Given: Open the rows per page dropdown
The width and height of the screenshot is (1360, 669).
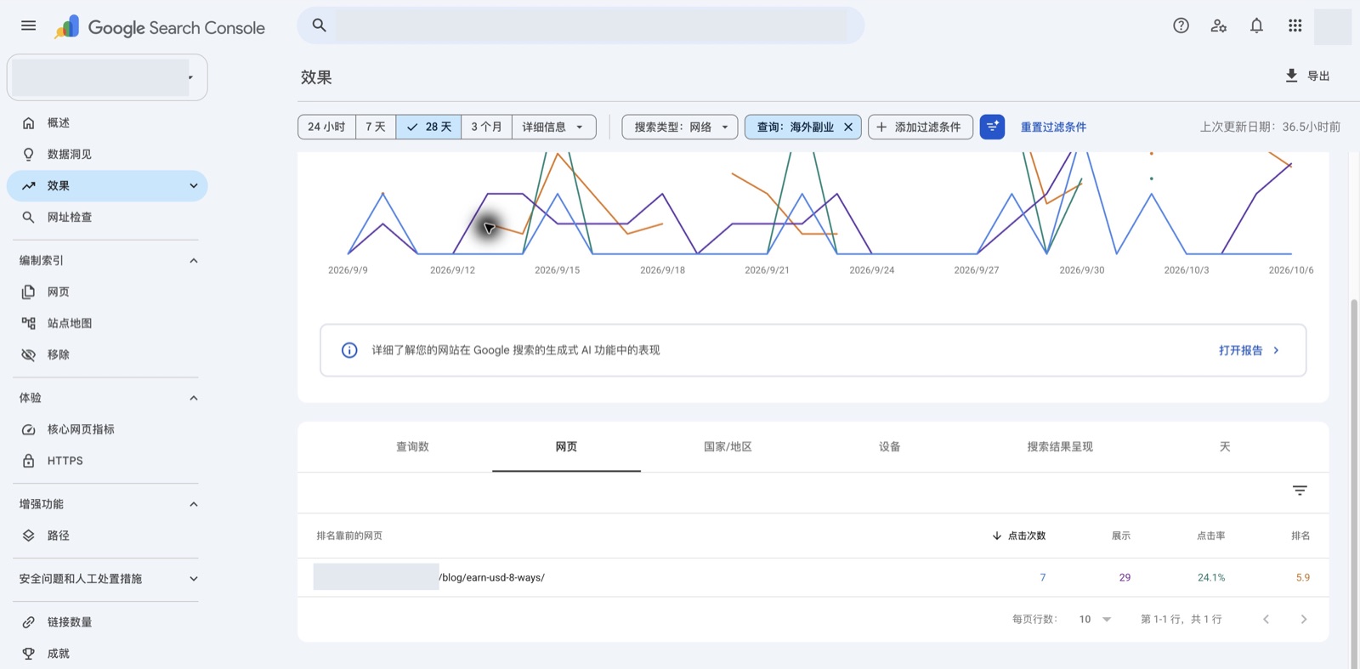Looking at the screenshot, I should pos(1095,619).
